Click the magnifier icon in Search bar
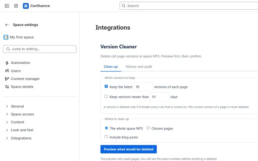 coord(124,6)
